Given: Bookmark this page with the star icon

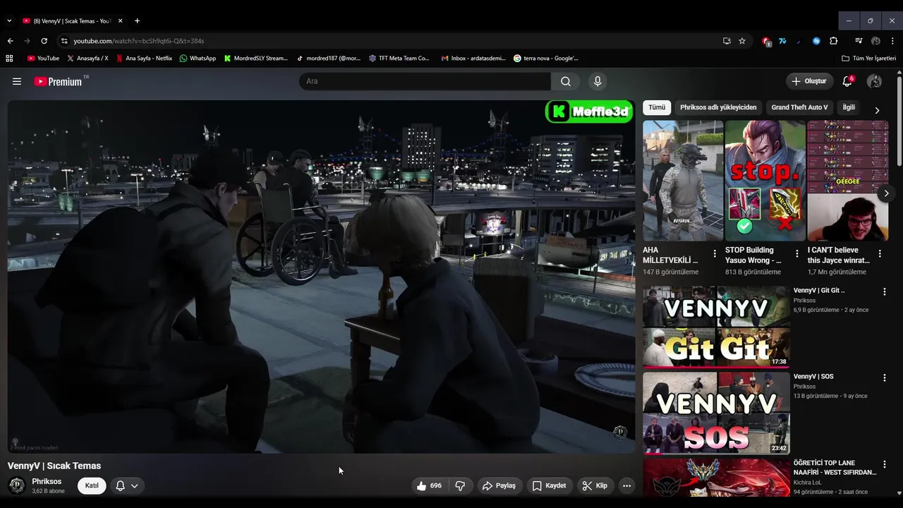Looking at the screenshot, I should 742,41.
